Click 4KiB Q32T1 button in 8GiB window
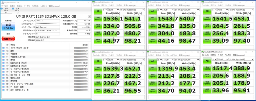The image size is (256, 101). pyautogui.click(x=98, y=83)
